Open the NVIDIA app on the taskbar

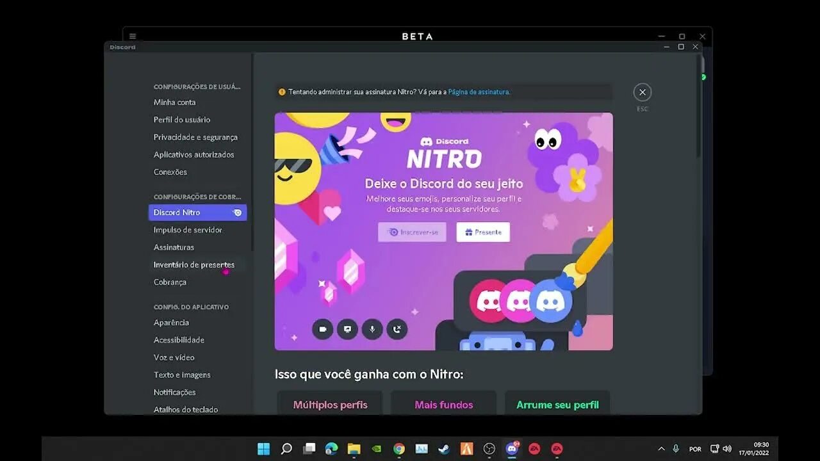click(377, 449)
